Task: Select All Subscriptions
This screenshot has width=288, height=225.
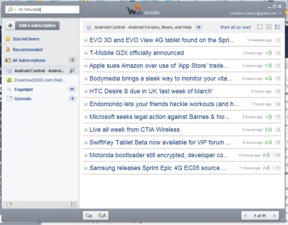Action: 29,60
